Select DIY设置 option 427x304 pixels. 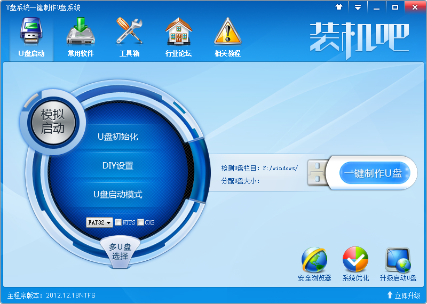117,165
